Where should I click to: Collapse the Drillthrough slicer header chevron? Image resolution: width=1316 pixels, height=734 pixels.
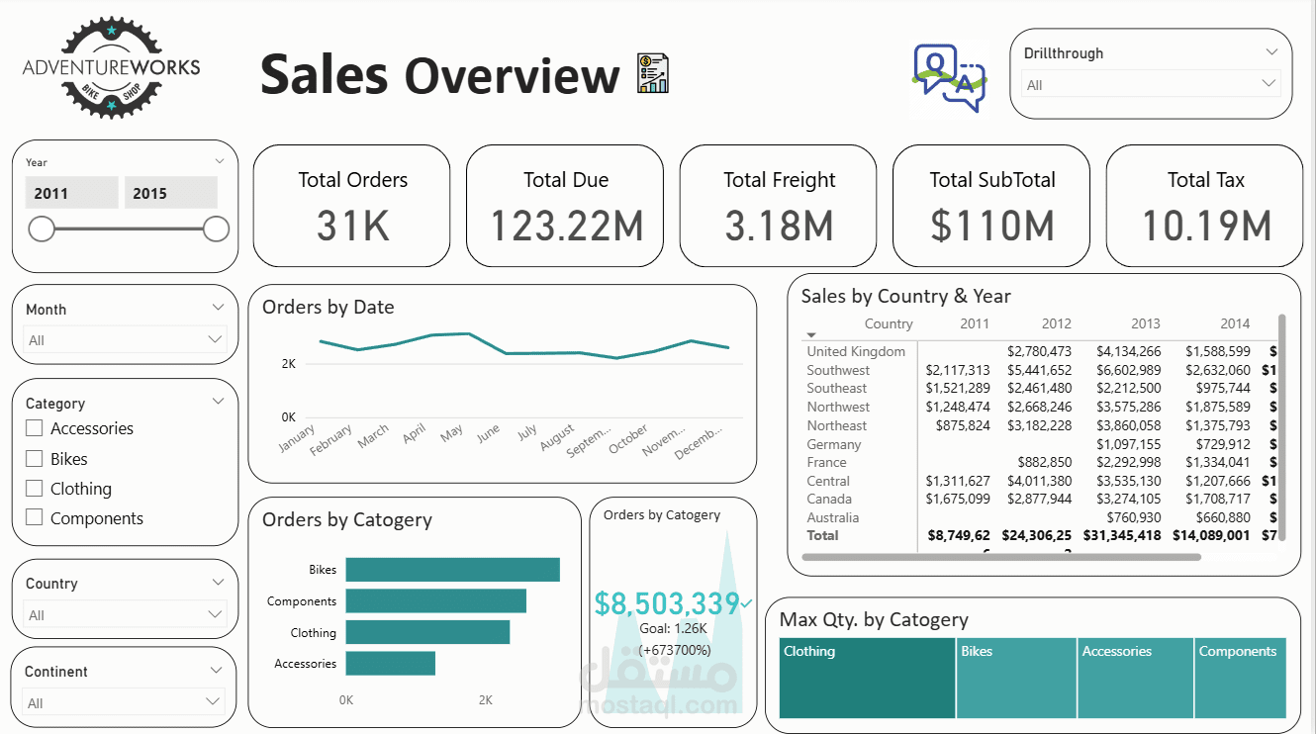pyautogui.click(x=1271, y=52)
